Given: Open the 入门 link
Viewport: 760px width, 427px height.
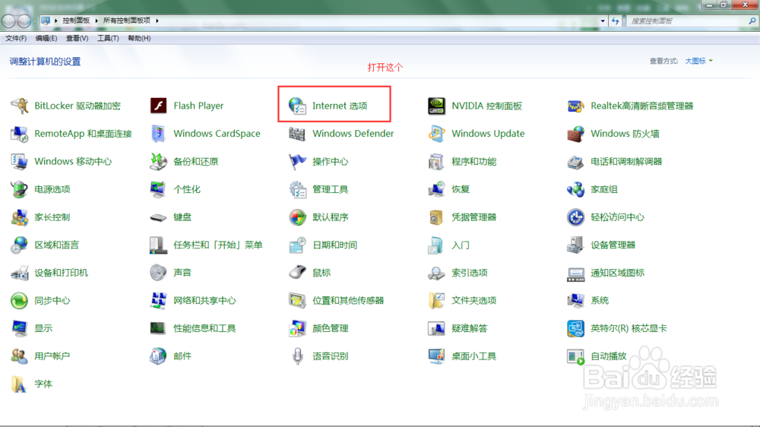Looking at the screenshot, I should coord(461,245).
